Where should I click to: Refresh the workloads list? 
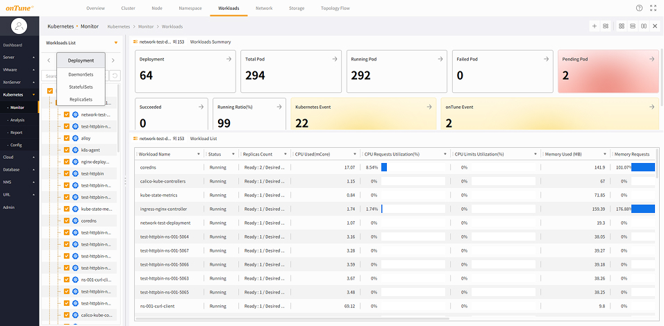click(115, 76)
